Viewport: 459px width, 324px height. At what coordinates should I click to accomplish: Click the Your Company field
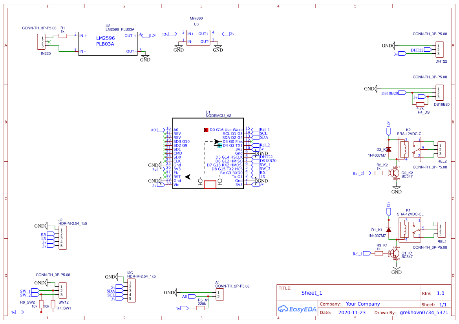(363, 304)
